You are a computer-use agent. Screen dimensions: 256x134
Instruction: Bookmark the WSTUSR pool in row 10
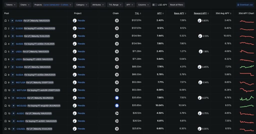pyautogui.click(x=5, y=90)
